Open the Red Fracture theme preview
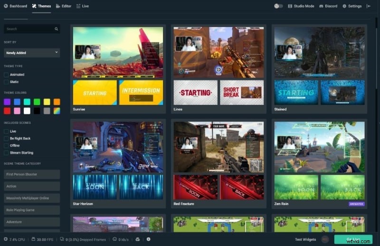 [x=218, y=147]
